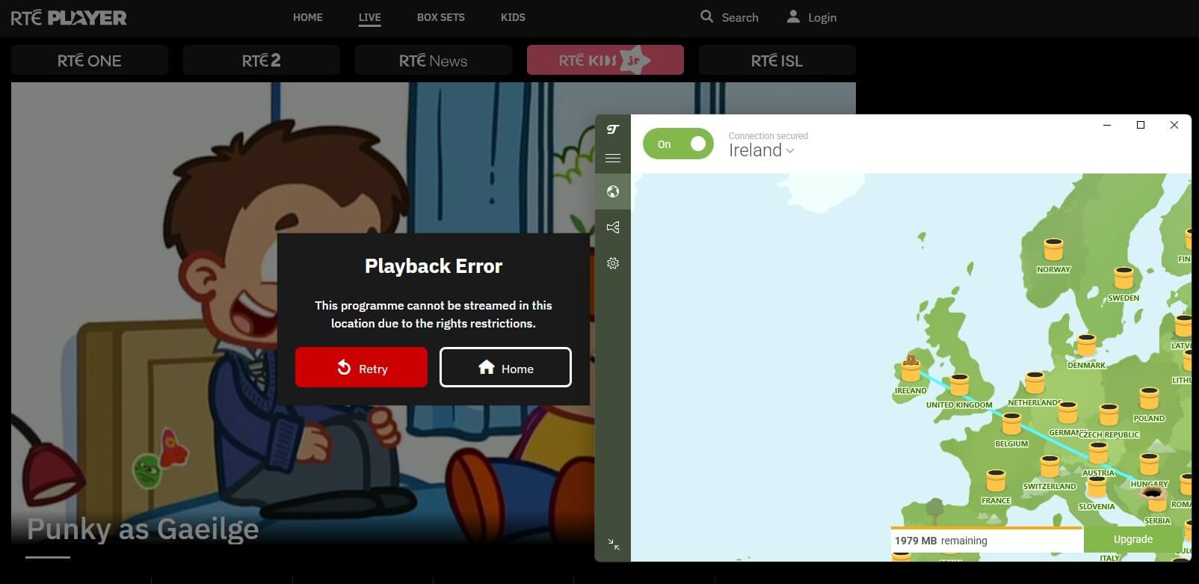Click the 1979 MB remaining data bar
This screenshot has width=1199, height=584.
[x=987, y=540]
